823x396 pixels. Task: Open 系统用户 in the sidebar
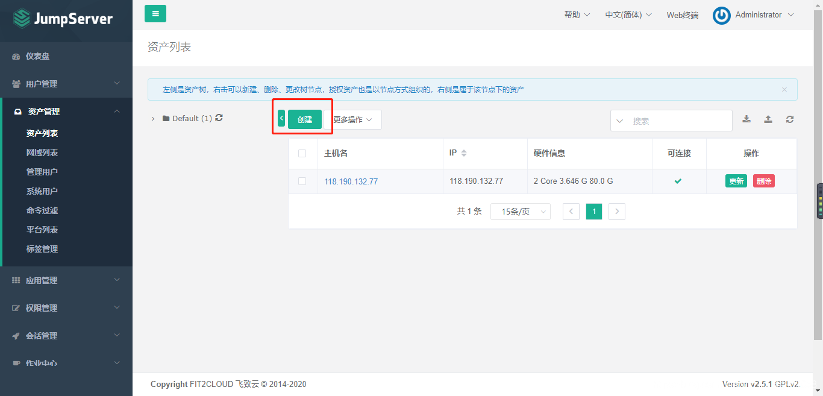pyautogui.click(x=42, y=191)
